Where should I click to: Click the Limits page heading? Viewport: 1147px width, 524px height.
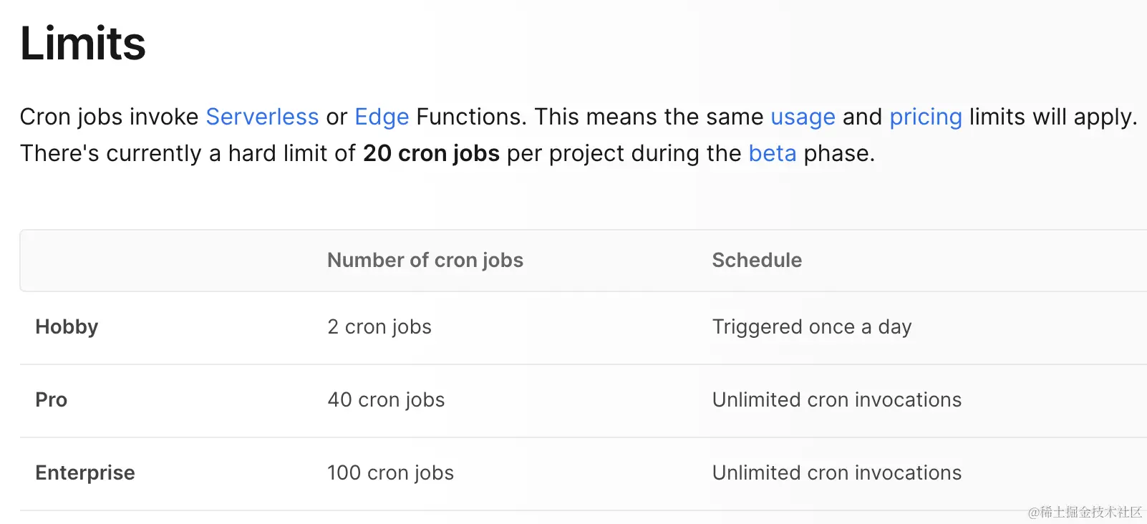[x=83, y=44]
